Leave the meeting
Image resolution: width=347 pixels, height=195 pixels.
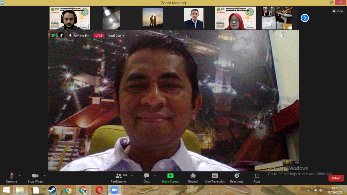pos(336,178)
